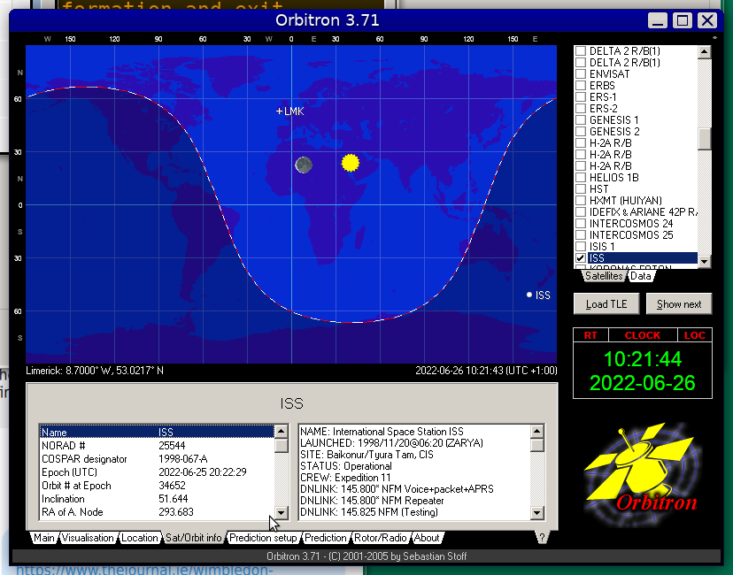Screen dimensions: 733x575
Task: Click the yellow Sun icon on map
Action: (x=351, y=163)
